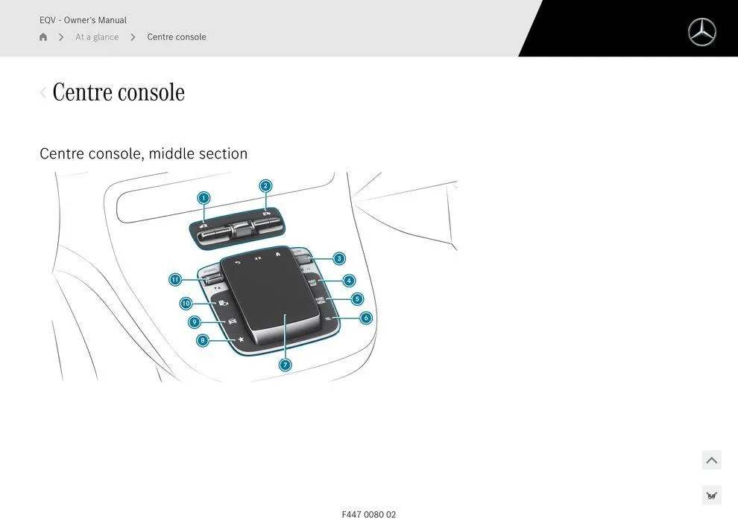Screen dimensions: 738x521
Task: Click the figure label 'F447 0080 02'
Action: [369, 514]
